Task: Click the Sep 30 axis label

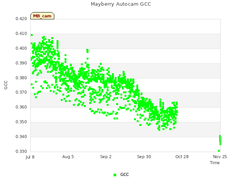Action: 144,157
